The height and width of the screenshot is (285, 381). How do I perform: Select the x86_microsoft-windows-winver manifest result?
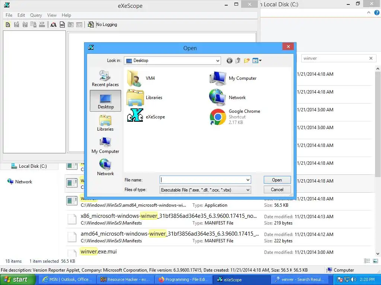tap(219, 219)
